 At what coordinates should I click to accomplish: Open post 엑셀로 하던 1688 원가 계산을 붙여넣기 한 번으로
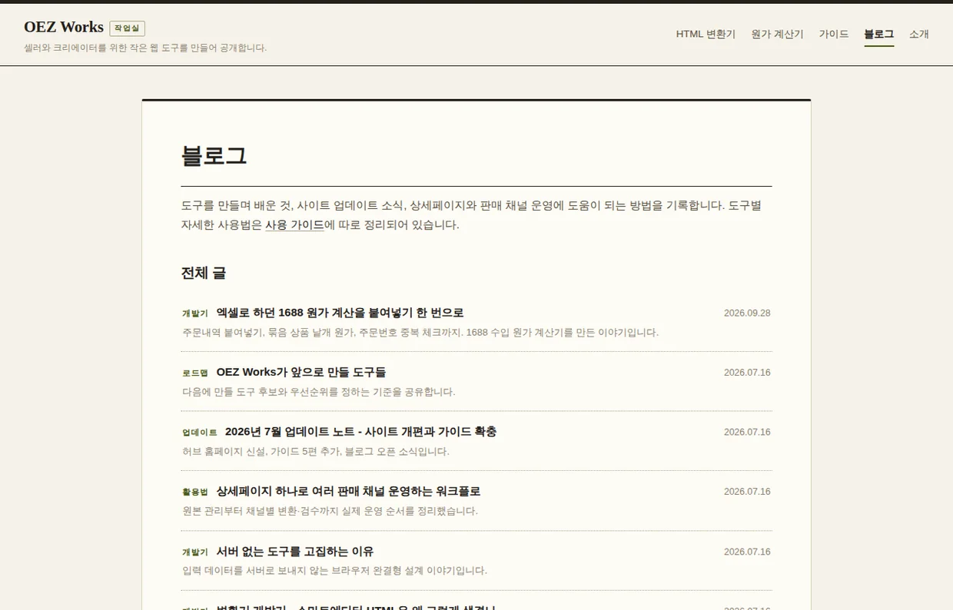(x=340, y=313)
